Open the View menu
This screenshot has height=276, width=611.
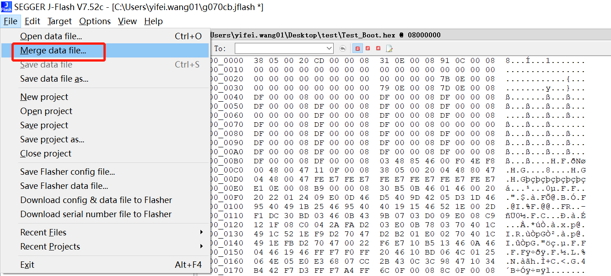(127, 21)
